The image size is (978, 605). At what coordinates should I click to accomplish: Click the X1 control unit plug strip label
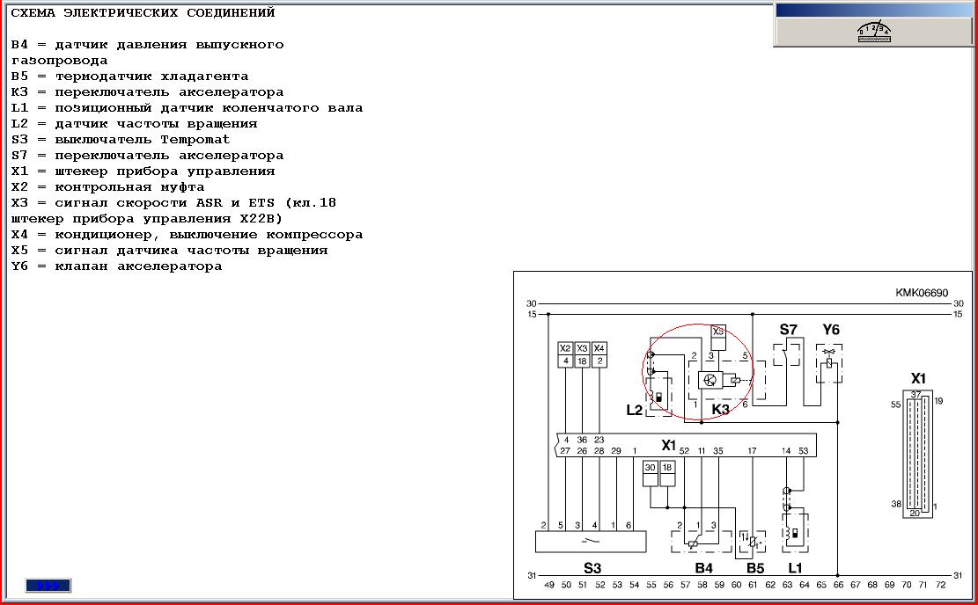(668, 445)
